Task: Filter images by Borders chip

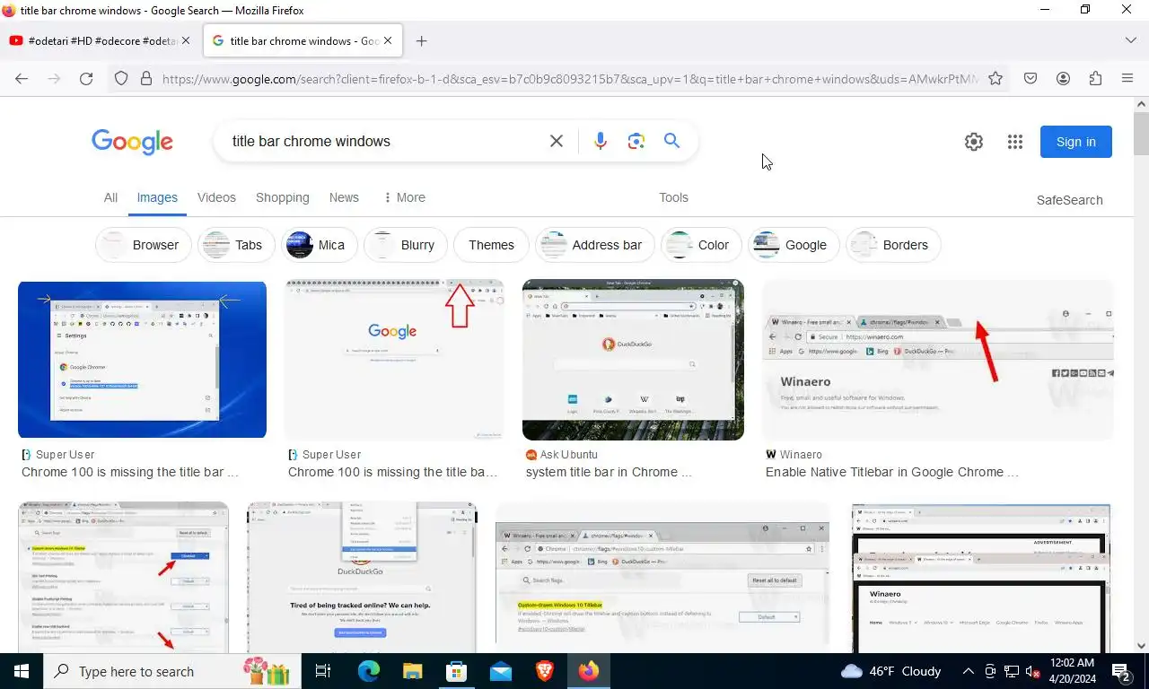Action: [893, 245]
